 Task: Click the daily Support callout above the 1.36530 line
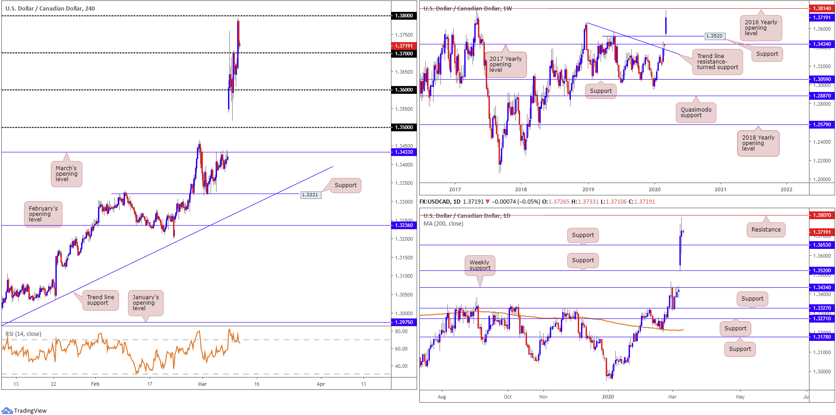pos(583,235)
